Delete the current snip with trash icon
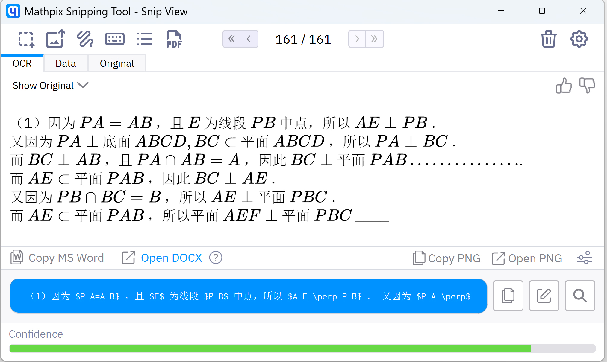The height and width of the screenshot is (362, 607). (548, 39)
